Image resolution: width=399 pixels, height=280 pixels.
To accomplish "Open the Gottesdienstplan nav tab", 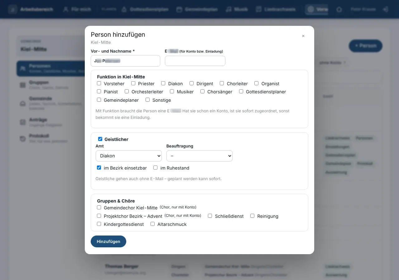I will [145, 9].
